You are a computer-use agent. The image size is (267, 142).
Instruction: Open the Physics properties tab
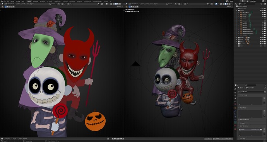[235, 117]
